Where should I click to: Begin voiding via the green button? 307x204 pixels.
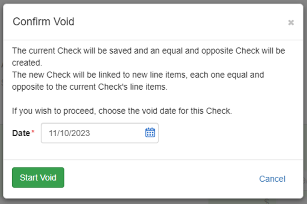[x=38, y=177]
